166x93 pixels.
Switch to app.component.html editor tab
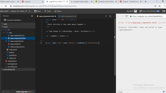(x=46, y=16)
